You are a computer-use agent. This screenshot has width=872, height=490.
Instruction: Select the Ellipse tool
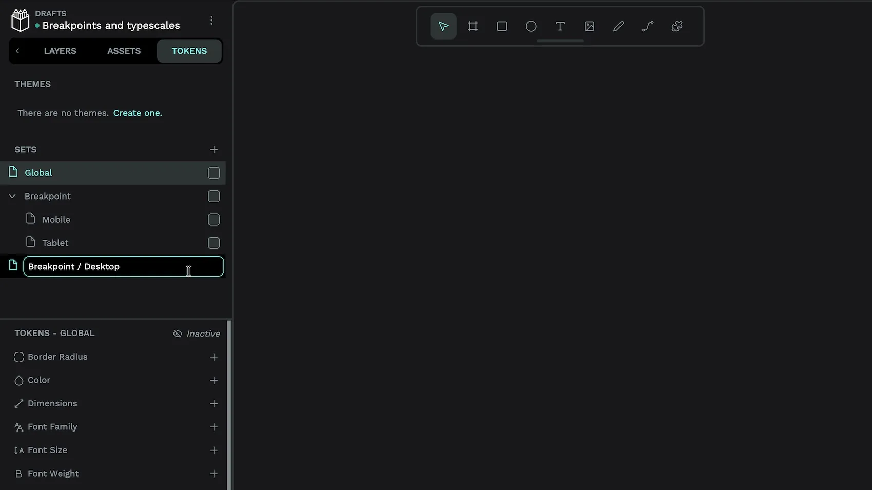pyautogui.click(x=531, y=26)
